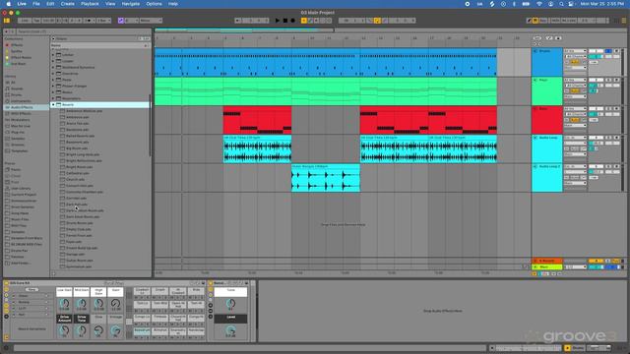The width and height of the screenshot is (630, 354).
Task: Solo the Audio Loop track
Action: (x=608, y=138)
